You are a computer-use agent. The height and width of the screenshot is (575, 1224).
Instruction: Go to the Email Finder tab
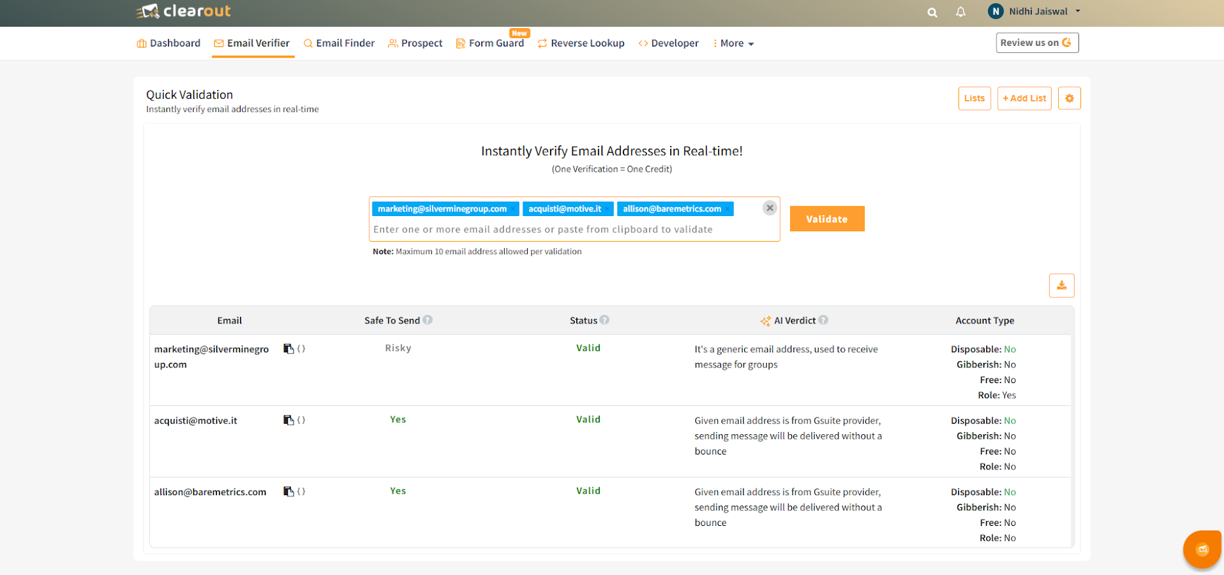(x=339, y=43)
